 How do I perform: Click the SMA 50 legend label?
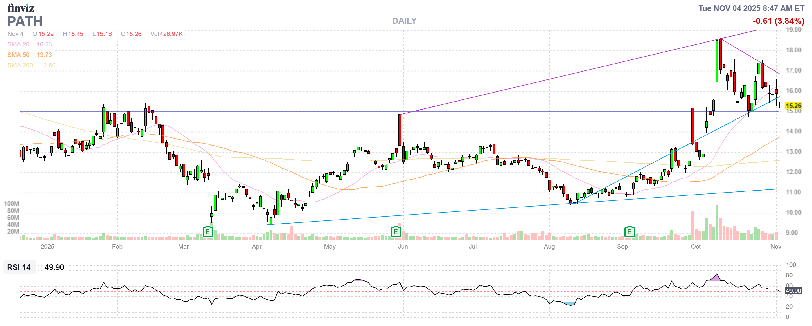coord(19,55)
